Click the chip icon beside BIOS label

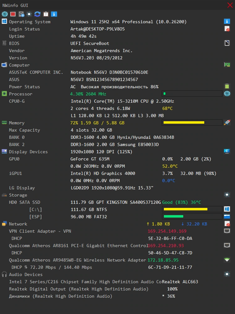click(4, 43)
